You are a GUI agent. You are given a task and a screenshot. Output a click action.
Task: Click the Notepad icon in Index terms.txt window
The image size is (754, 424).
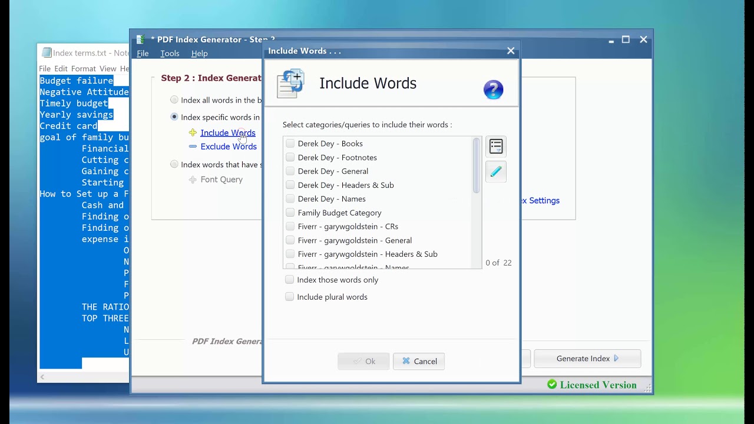(x=47, y=53)
